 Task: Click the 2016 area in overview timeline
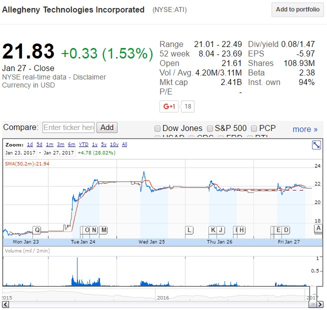click(x=163, y=297)
